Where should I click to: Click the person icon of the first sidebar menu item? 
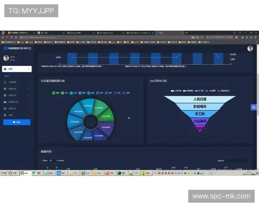pyautogui.click(x=5, y=82)
